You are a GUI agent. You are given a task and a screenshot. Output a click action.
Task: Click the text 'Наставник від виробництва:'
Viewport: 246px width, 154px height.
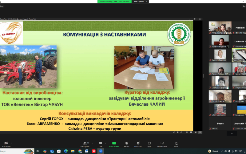[33, 93]
